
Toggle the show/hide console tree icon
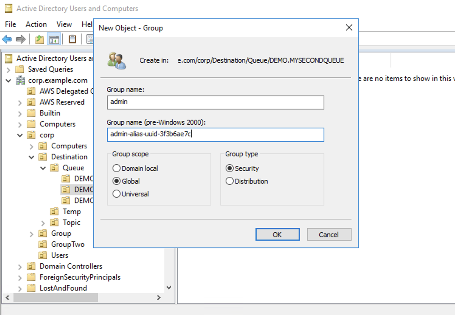[54, 39]
